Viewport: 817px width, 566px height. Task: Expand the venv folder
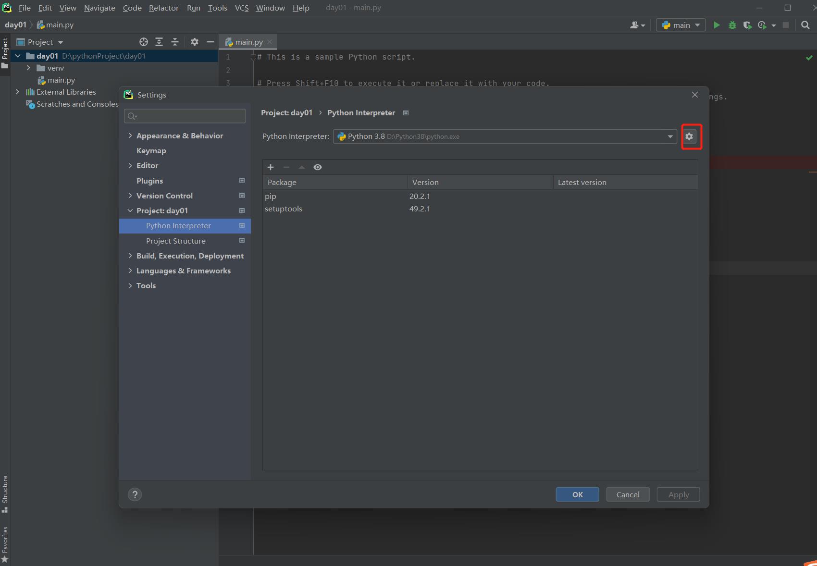point(28,68)
